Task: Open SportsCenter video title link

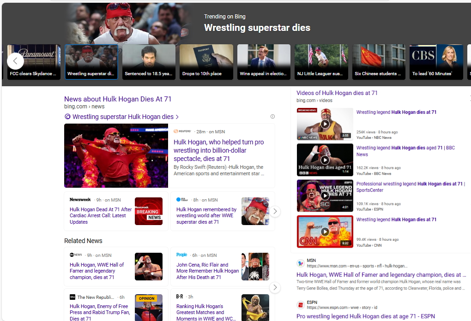Action: pos(411,187)
